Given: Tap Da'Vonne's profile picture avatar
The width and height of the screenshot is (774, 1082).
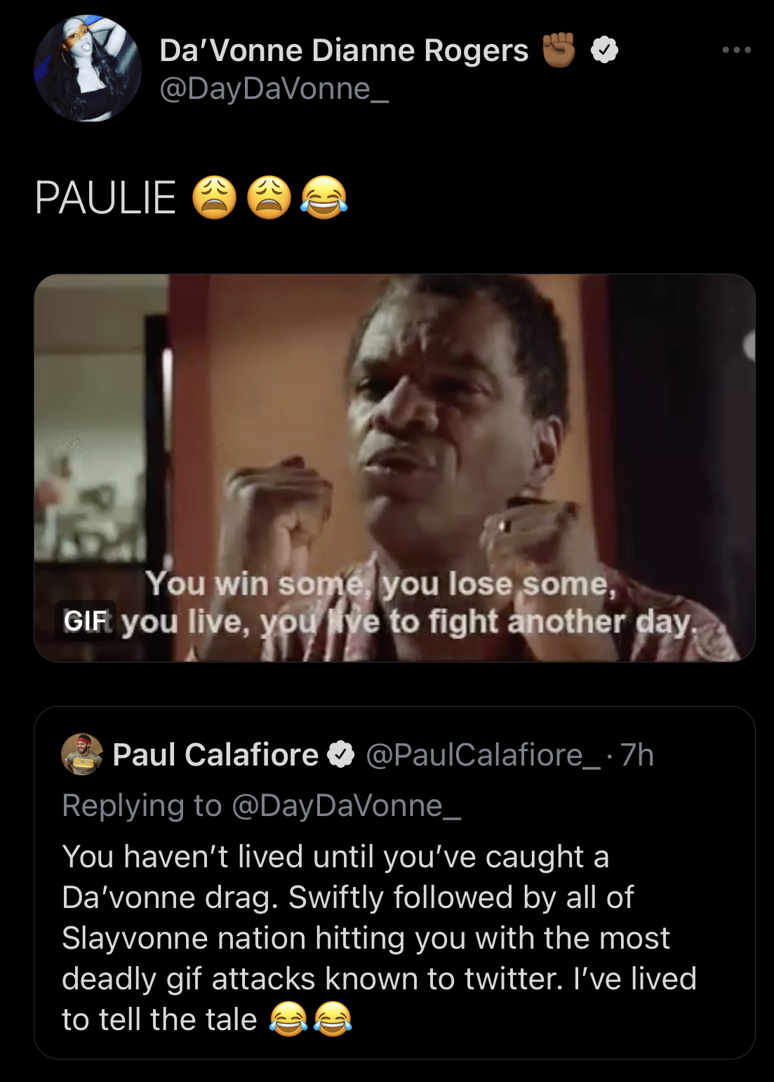Looking at the screenshot, I should click(x=88, y=69).
